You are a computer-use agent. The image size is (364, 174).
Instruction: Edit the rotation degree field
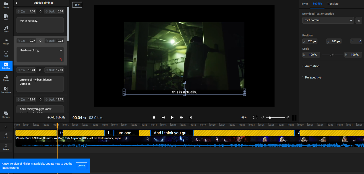pyautogui.click(x=356, y=41)
